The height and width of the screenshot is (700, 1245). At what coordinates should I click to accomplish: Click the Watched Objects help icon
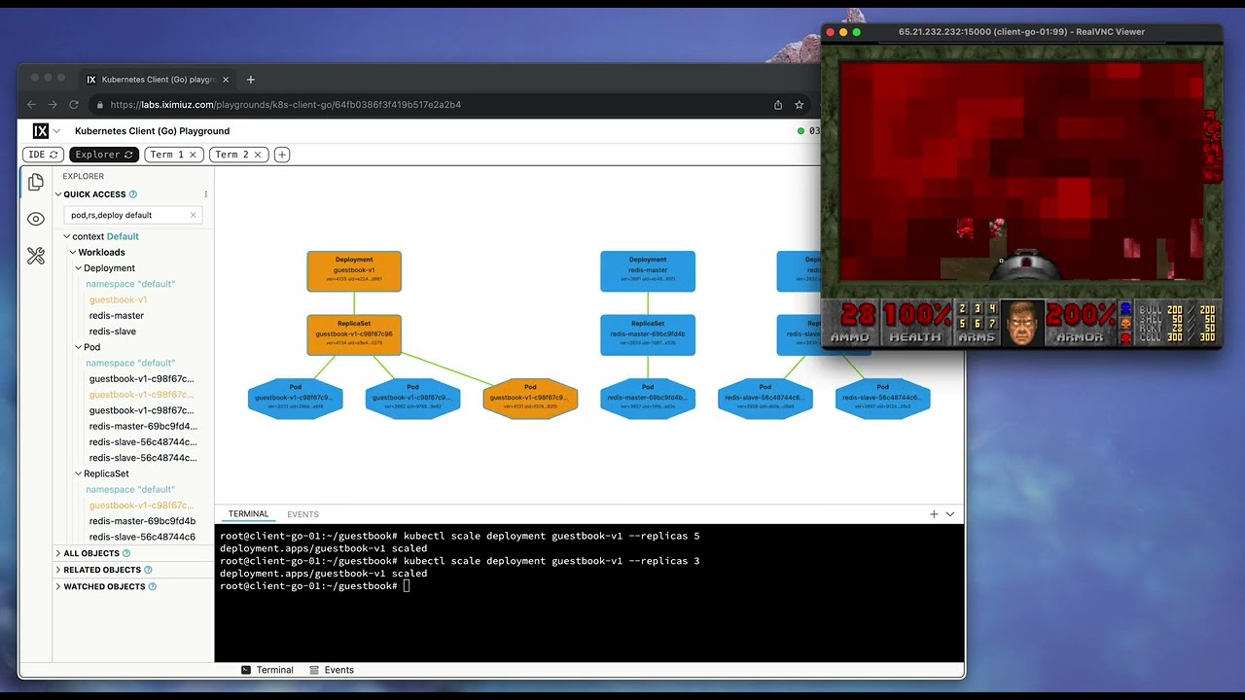pyautogui.click(x=152, y=586)
